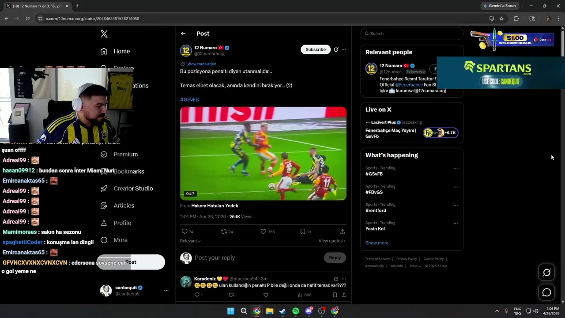Image resolution: width=565 pixels, height=318 pixels.
Task: Open Terms of Service link
Action: pos(377,259)
